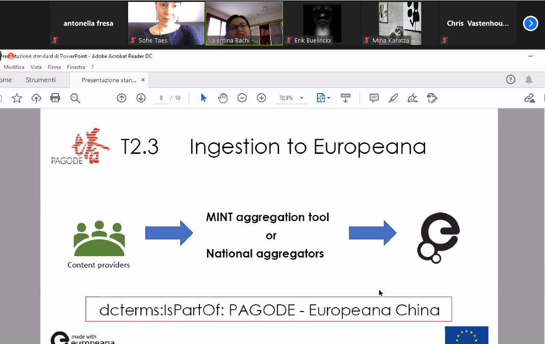Image resolution: width=545 pixels, height=344 pixels.
Task: Switch to the Strumenti tab
Action: [x=41, y=80]
